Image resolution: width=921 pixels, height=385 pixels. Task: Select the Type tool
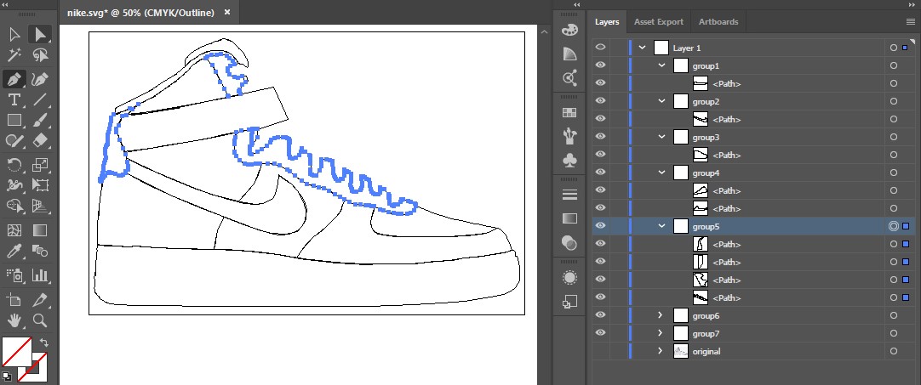(x=14, y=99)
